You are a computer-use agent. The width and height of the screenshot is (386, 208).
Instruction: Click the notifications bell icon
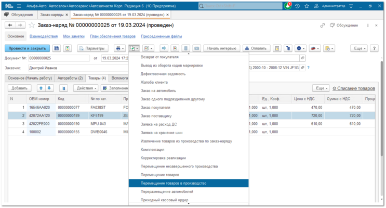coord(287,6)
